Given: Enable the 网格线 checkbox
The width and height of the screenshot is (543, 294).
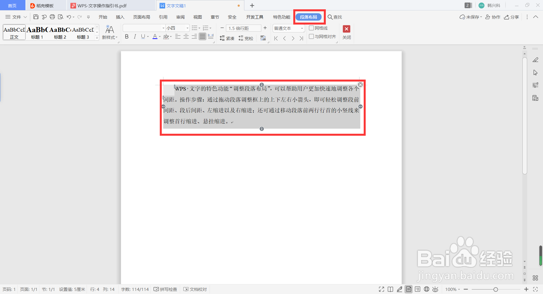Looking at the screenshot, I should click(311, 28).
